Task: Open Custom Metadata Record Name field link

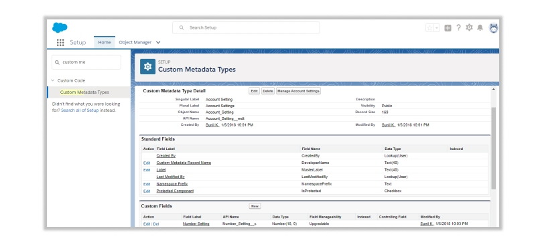Action: [184, 163]
